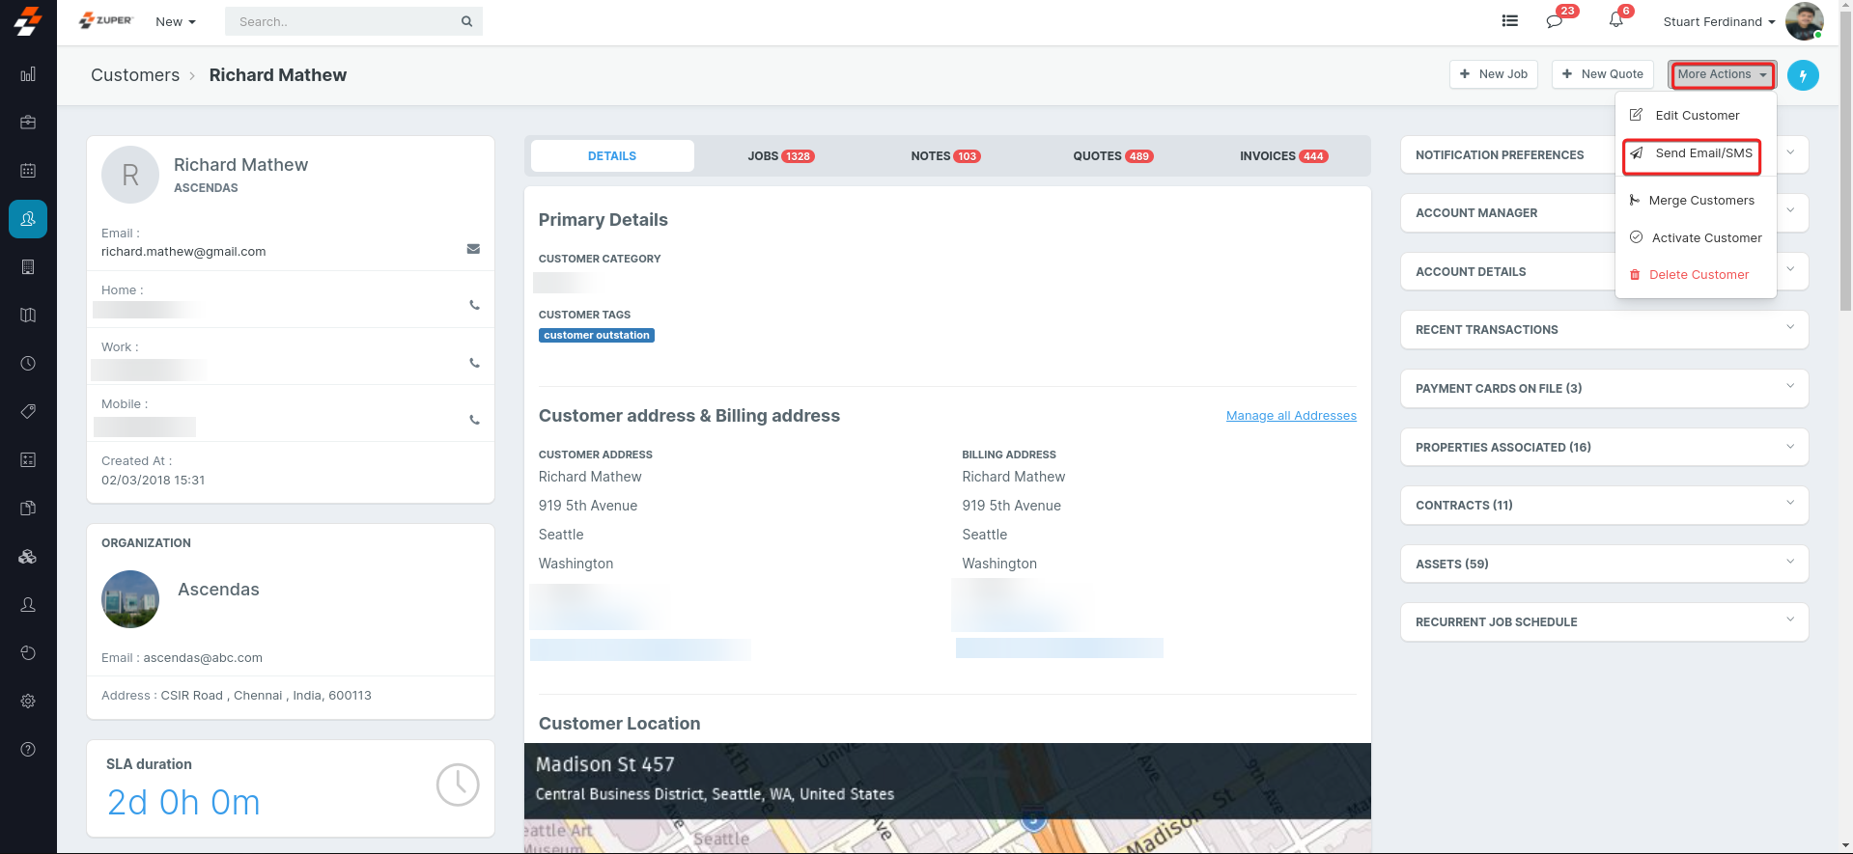Open the chat messages icon
Screen dimensions: 1853x854
tap(1554, 21)
